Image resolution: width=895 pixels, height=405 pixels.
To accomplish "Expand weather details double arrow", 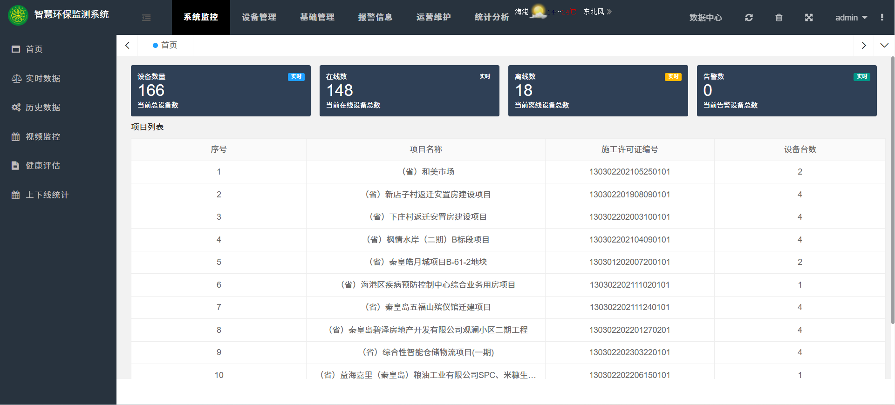I will click(609, 12).
